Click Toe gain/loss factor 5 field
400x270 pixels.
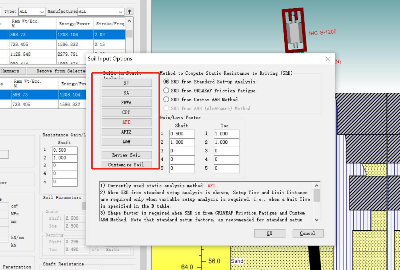[x=226, y=168]
